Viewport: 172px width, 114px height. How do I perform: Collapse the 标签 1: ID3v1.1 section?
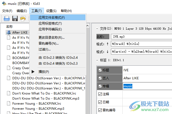pos(97,60)
